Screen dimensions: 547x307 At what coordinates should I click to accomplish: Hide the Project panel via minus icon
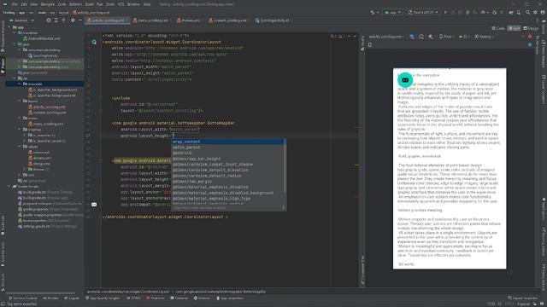pos(80,20)
